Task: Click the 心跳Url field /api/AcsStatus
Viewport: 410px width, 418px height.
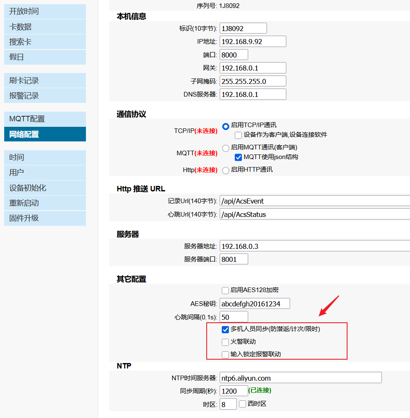Action: [x=315, y=214]
